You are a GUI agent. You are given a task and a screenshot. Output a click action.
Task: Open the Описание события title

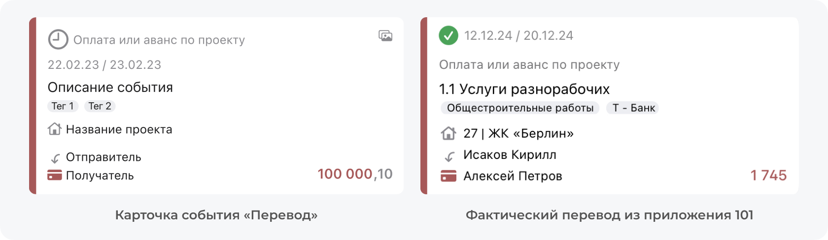click(110, 88)
